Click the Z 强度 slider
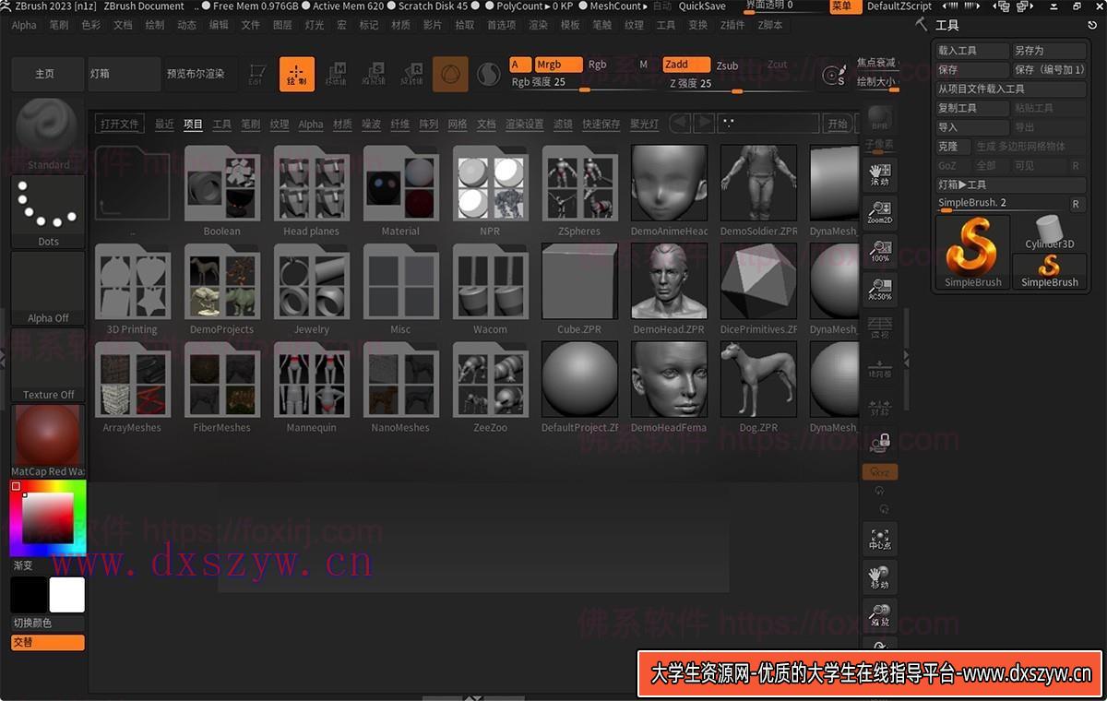1107x701 pixels. (738, 85)
